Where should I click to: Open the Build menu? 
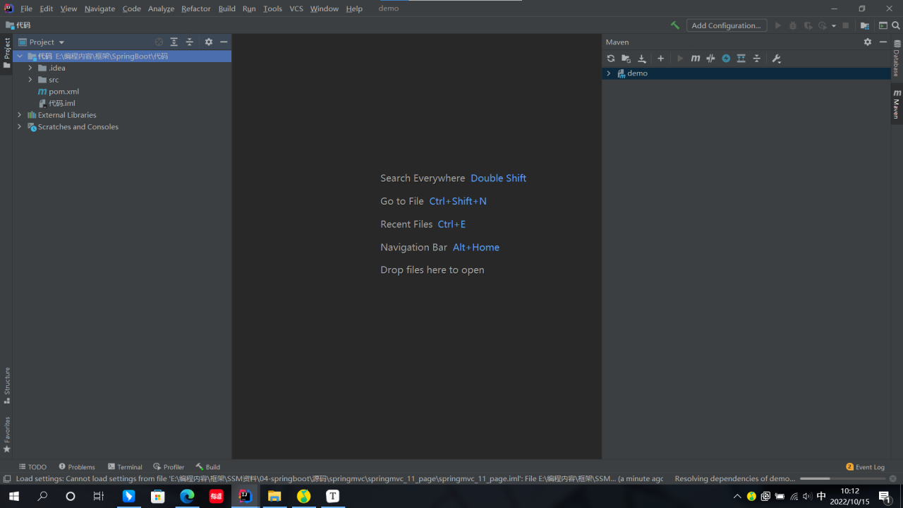227,8
